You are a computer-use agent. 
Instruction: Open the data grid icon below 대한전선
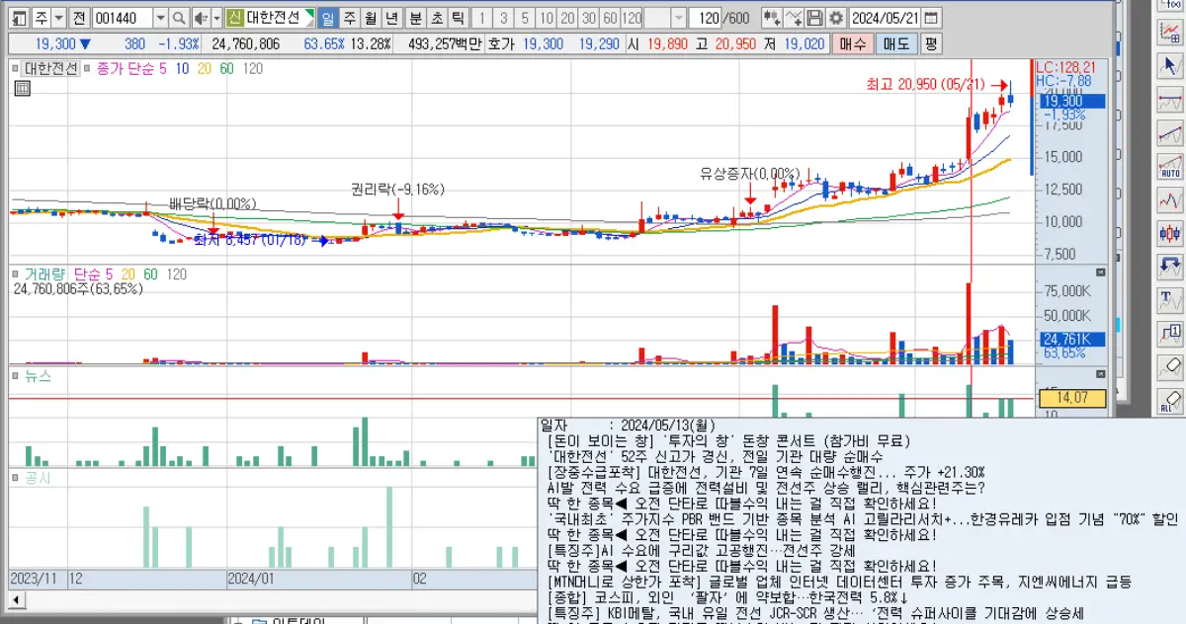[22, 88]
